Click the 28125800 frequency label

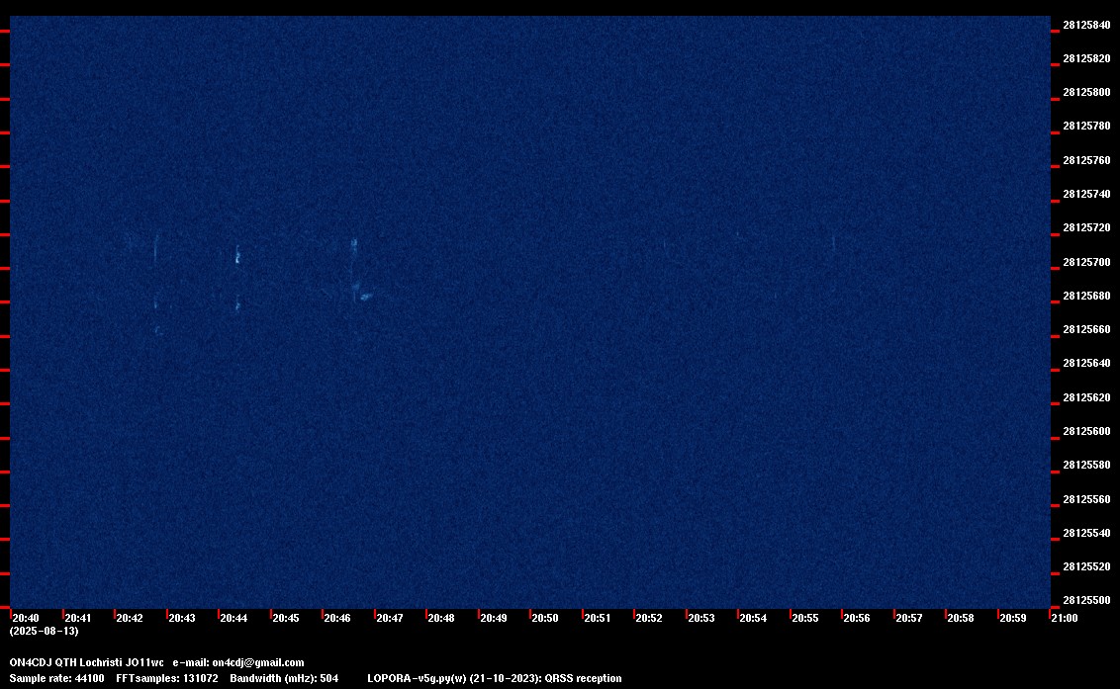1086,92
